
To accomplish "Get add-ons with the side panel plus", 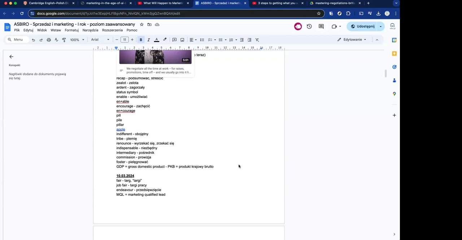I will point(394,115).
